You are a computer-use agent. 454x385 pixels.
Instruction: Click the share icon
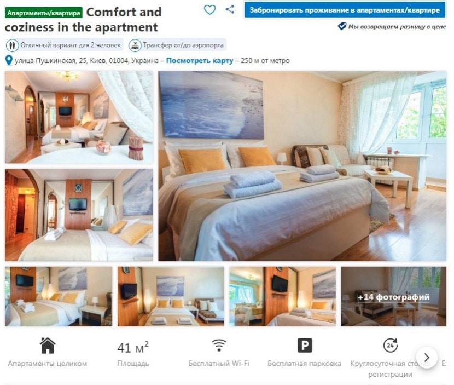coord(230,9)
